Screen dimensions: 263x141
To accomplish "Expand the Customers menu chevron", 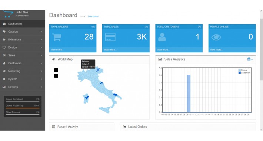I will click(41, 63).
